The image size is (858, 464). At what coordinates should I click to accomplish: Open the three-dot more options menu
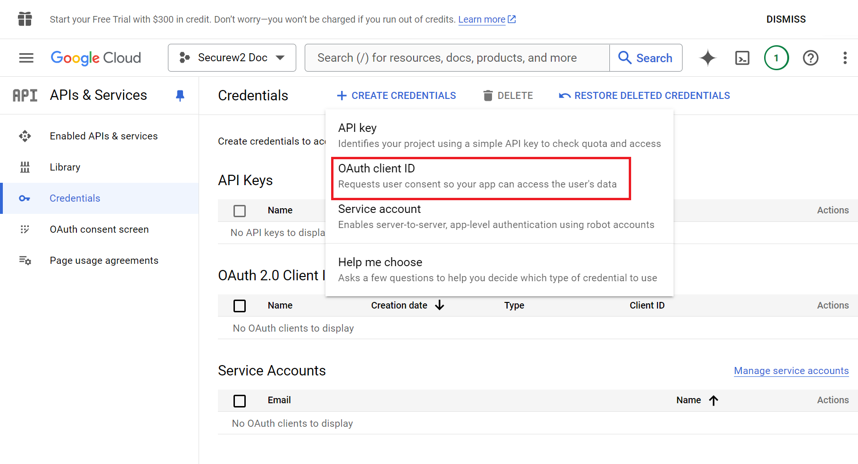tap(845, 58)
